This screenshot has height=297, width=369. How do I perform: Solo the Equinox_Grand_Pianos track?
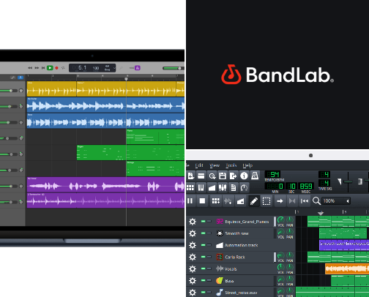coord(209,221)
